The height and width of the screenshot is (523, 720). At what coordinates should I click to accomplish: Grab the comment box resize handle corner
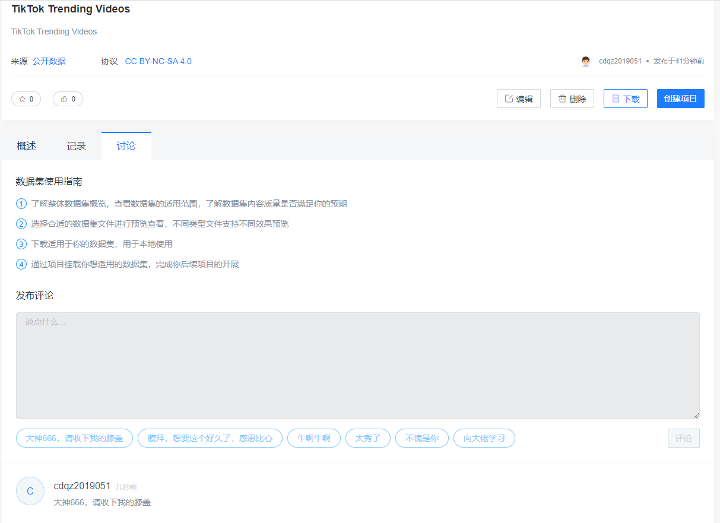(696, 416)
